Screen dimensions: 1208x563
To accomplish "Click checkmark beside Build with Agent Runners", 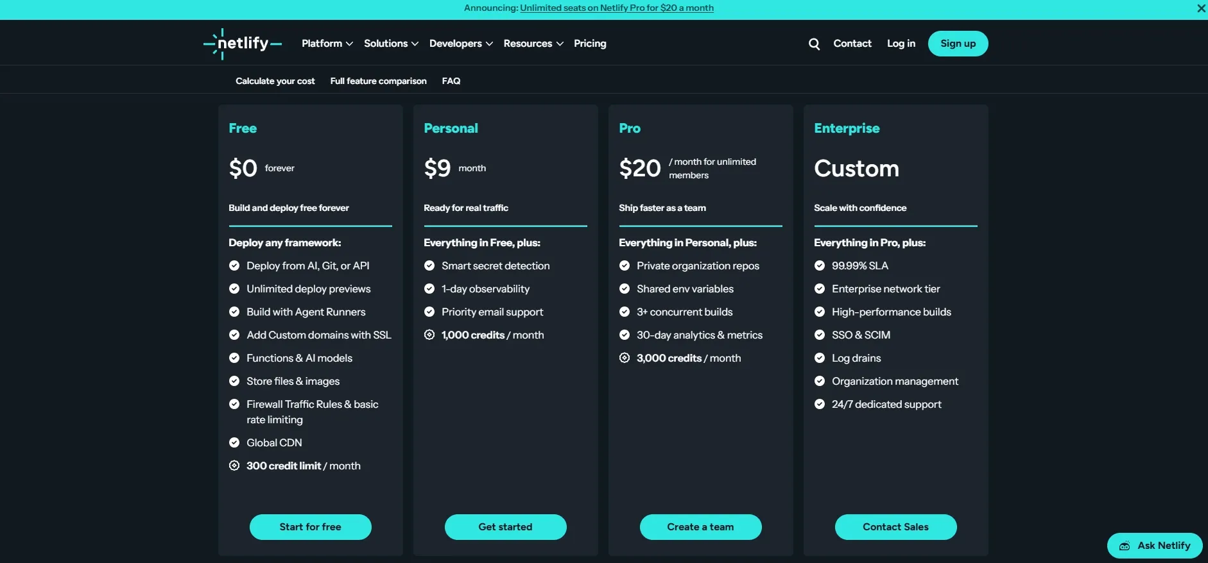I will point(234,312).
